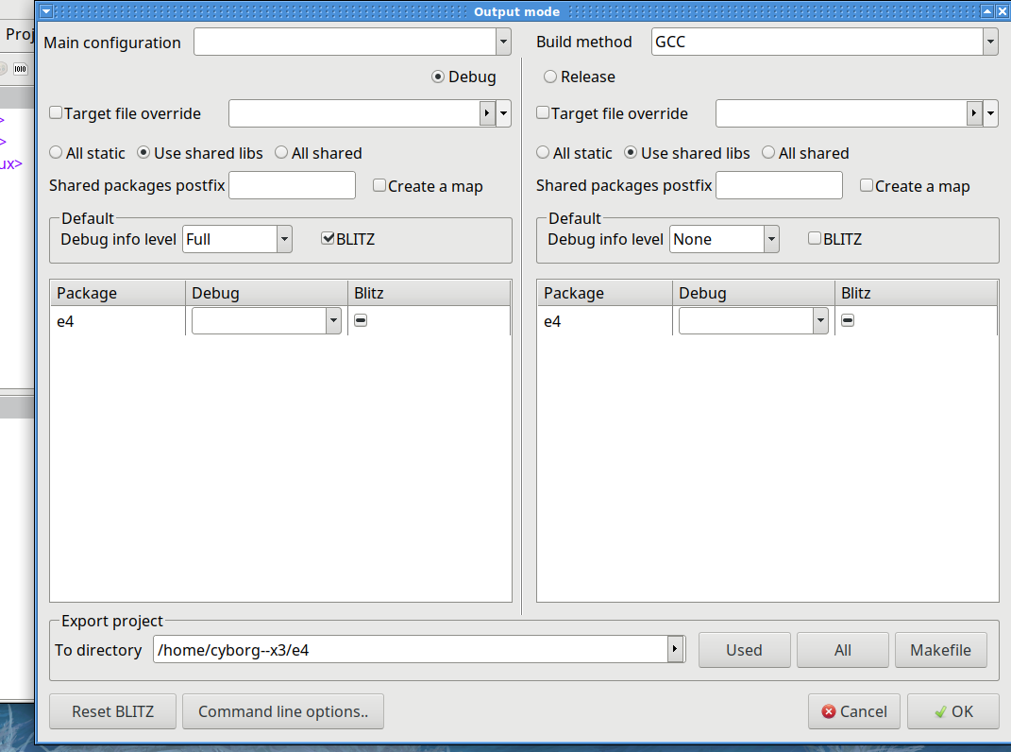
Task: Enable Debug Target file override checkbox
Action: pos(57,113)
